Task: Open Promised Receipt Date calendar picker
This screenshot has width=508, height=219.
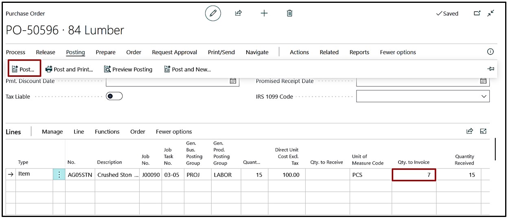Action: click(483, 81)
